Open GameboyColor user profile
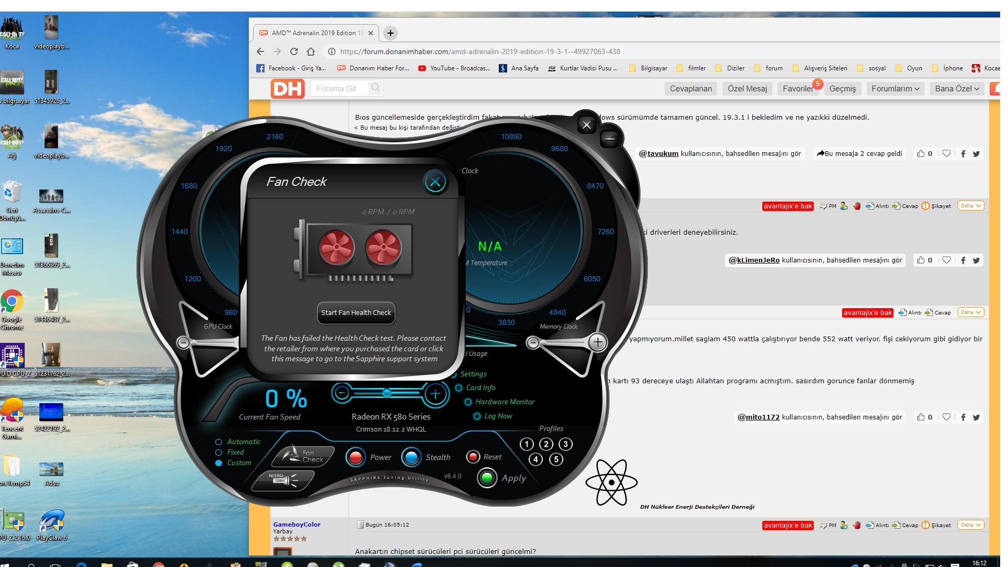 click(x=297, y=524)
